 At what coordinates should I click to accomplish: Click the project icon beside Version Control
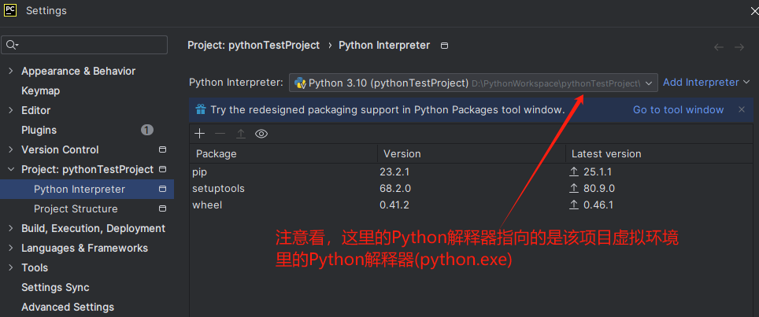(x=163, y=149)
